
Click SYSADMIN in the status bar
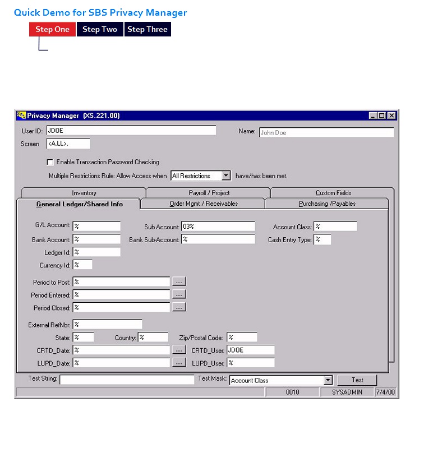pos(347,392)
